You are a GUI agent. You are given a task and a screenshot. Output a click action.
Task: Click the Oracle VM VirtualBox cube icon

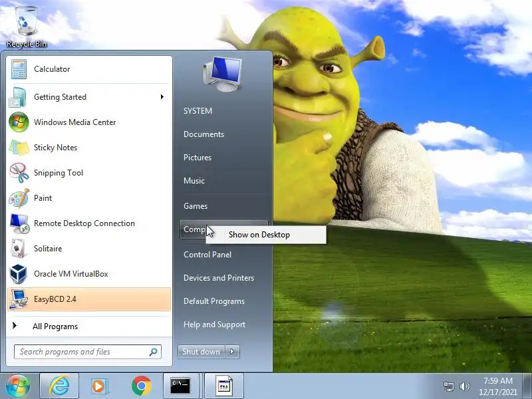tap(19, 274)
